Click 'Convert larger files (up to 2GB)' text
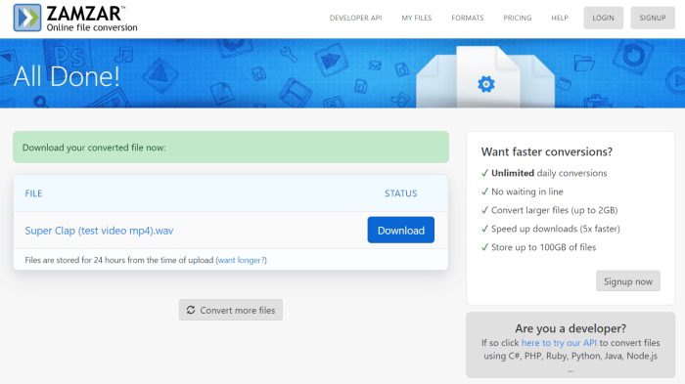 (x=555, y=210)
